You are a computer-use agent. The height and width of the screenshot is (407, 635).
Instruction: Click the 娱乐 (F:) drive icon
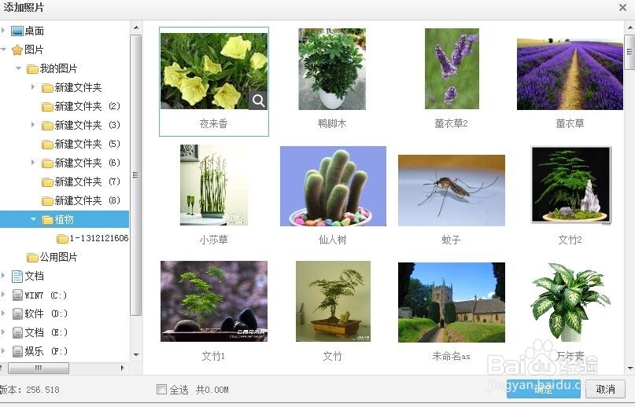[17, 351]
